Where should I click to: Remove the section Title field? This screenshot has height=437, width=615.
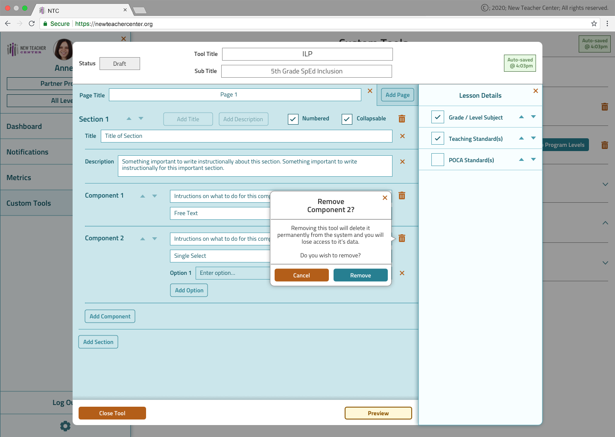[x=402, y=136]
